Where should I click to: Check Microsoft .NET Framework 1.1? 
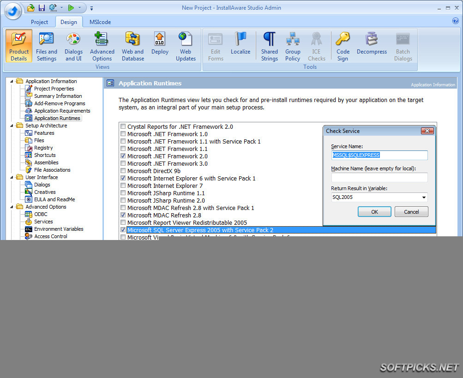coord(123,149)
